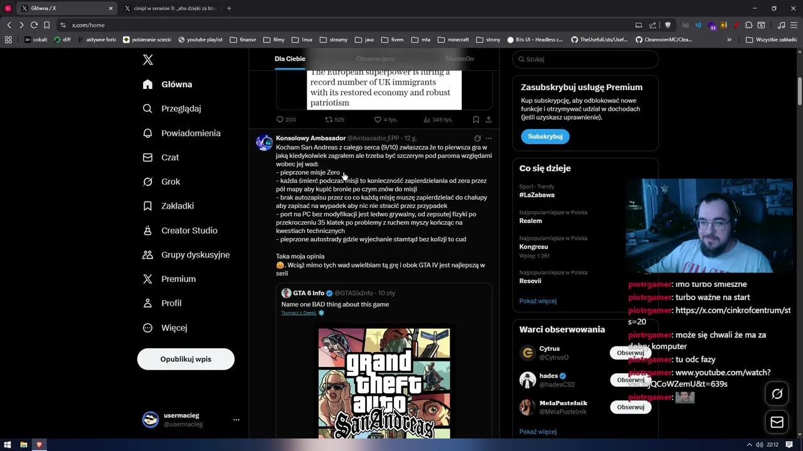Open Konsolowy Ambasador avatar
This screenshot has width=803, height=451.
tap(264, 142)
